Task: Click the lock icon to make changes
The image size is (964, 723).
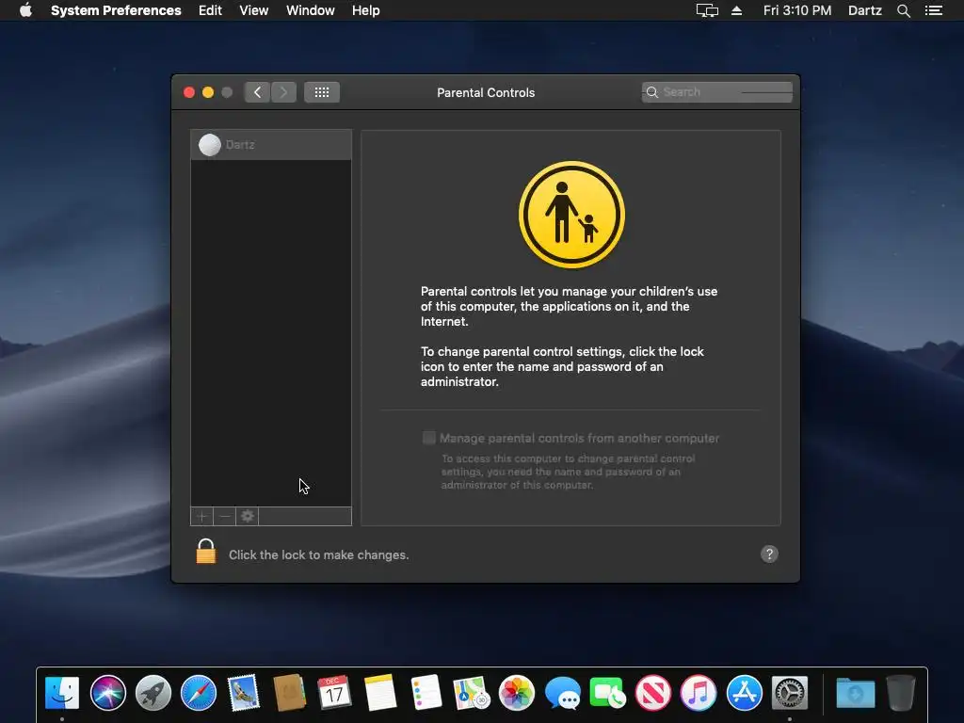Action: pos(206,552)
